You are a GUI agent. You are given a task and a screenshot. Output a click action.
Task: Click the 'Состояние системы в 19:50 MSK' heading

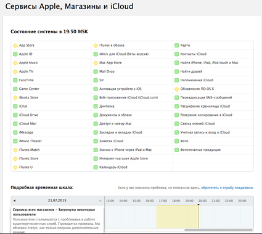(x=49, y=32)
